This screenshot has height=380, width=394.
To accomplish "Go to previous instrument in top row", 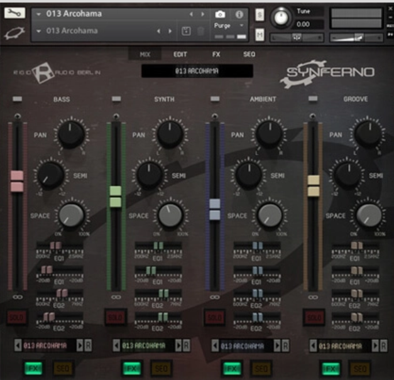I will pos(191,14).
